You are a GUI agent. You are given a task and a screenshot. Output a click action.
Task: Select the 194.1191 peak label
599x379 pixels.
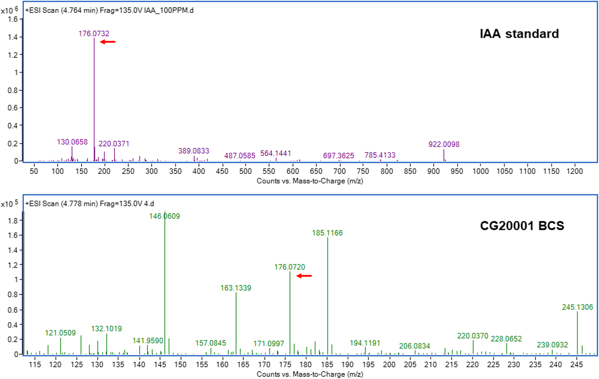[x=365, y=343]
